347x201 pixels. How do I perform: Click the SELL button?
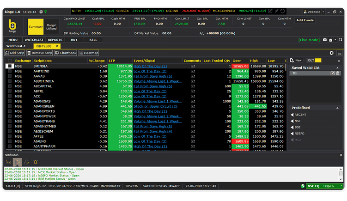93,40
